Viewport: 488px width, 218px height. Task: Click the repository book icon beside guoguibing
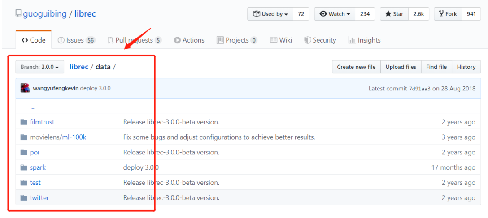point(18,14)
